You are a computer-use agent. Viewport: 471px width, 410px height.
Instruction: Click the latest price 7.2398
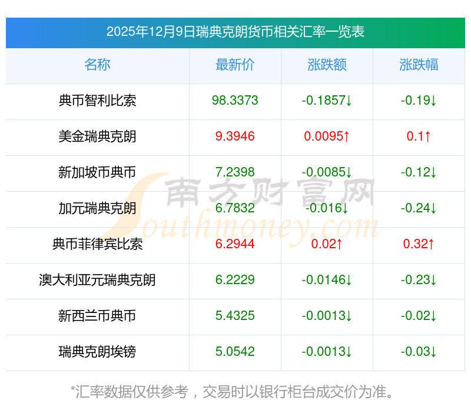(x=235, y=172)
